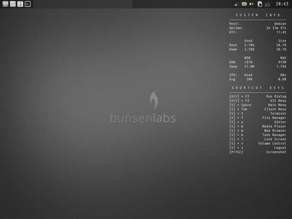The height and width of the screenshot is (219, 292).
Task: Open the volume speaker tray icon
Action: [x=251, y=4]
